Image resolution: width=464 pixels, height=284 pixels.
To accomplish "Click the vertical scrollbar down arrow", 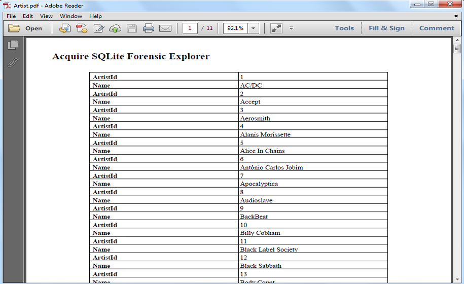I will 457,279.
